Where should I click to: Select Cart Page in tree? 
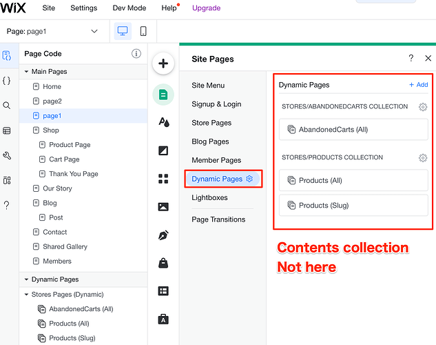tap(83, 159)
